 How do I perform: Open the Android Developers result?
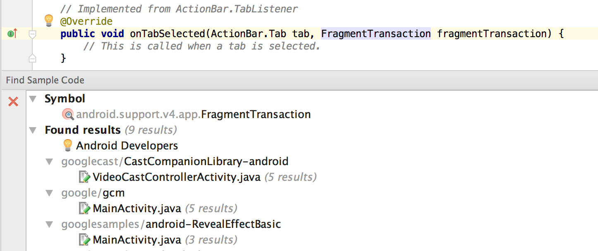click(127, 146)
